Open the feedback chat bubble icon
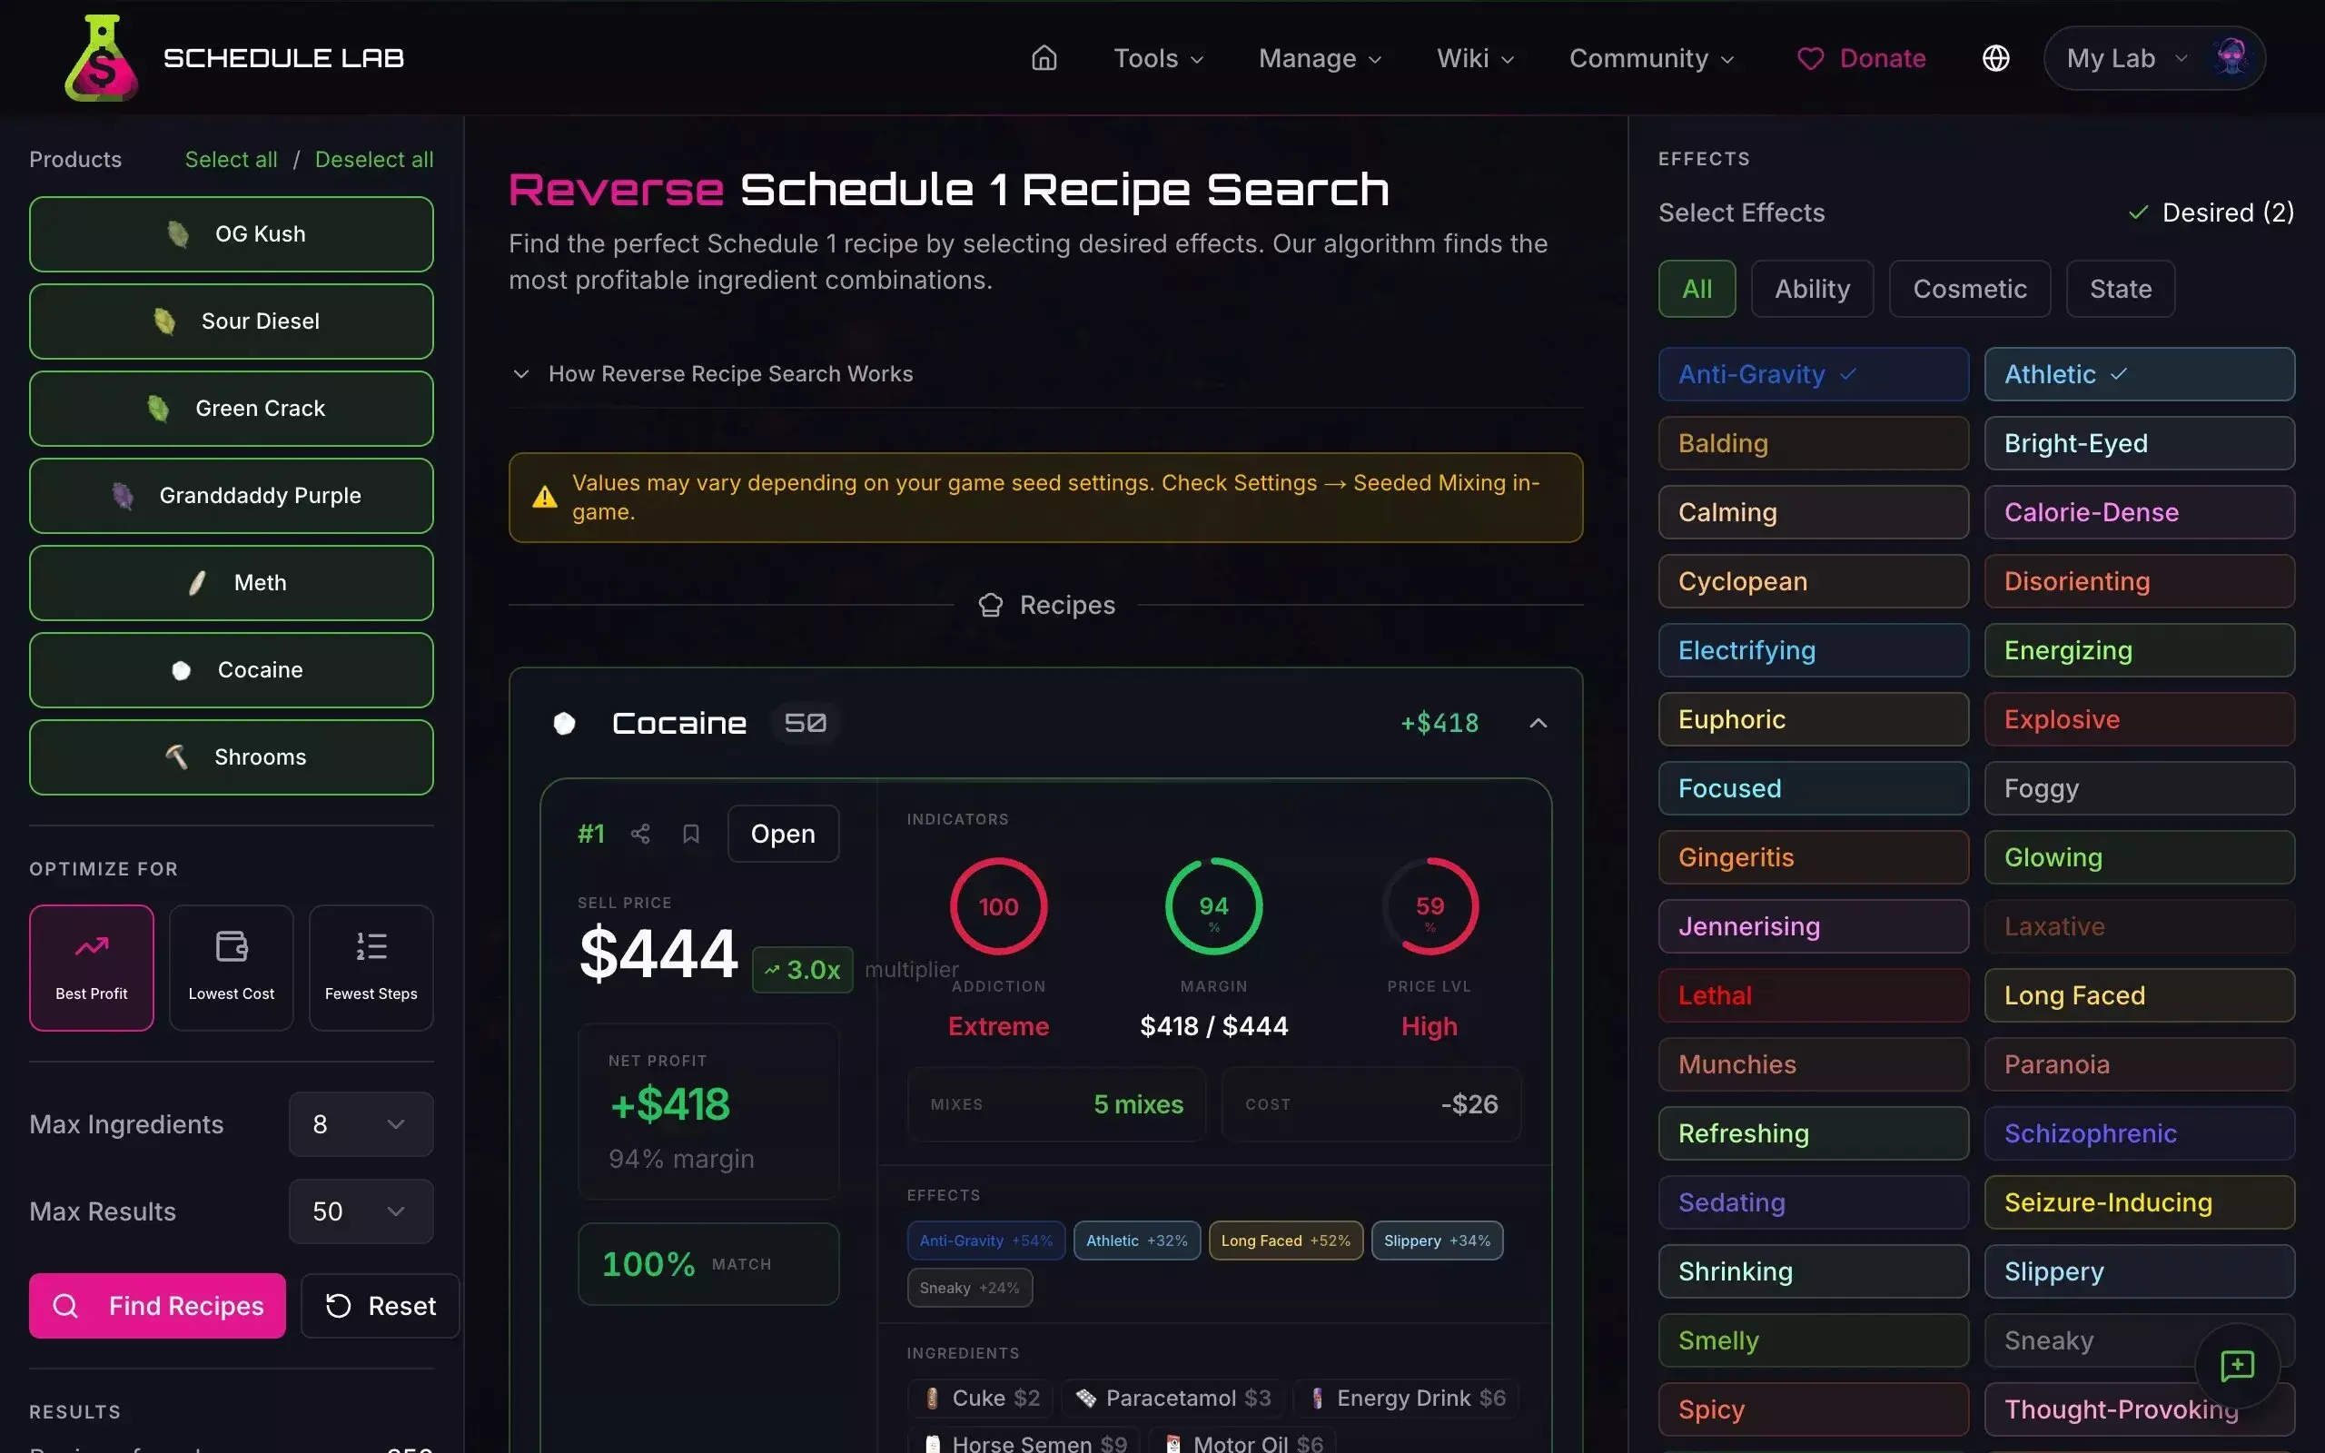The width and height of the screenshot is (2325, 1453). click(x=2237, y=1365)
